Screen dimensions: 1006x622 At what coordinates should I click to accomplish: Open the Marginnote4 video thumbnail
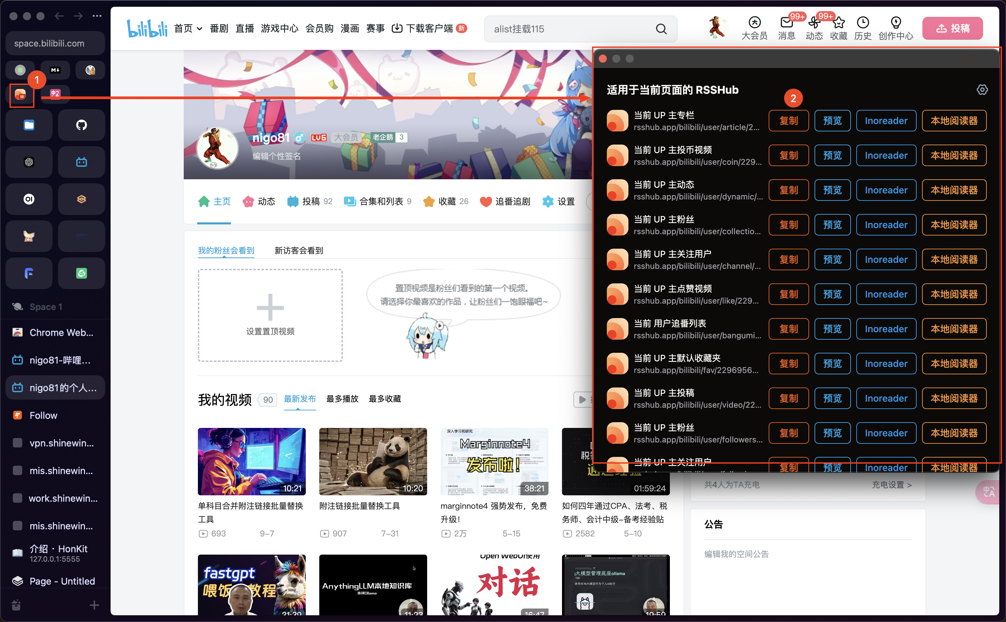[x=494, y=461]
